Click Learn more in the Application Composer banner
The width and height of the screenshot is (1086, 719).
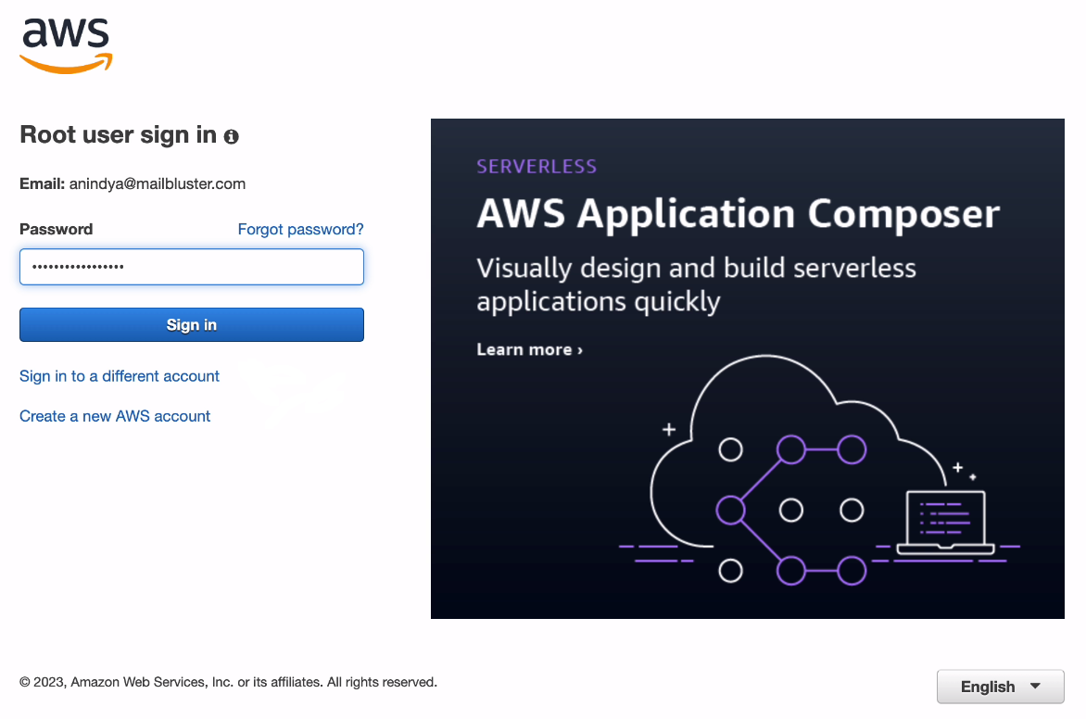524,349
